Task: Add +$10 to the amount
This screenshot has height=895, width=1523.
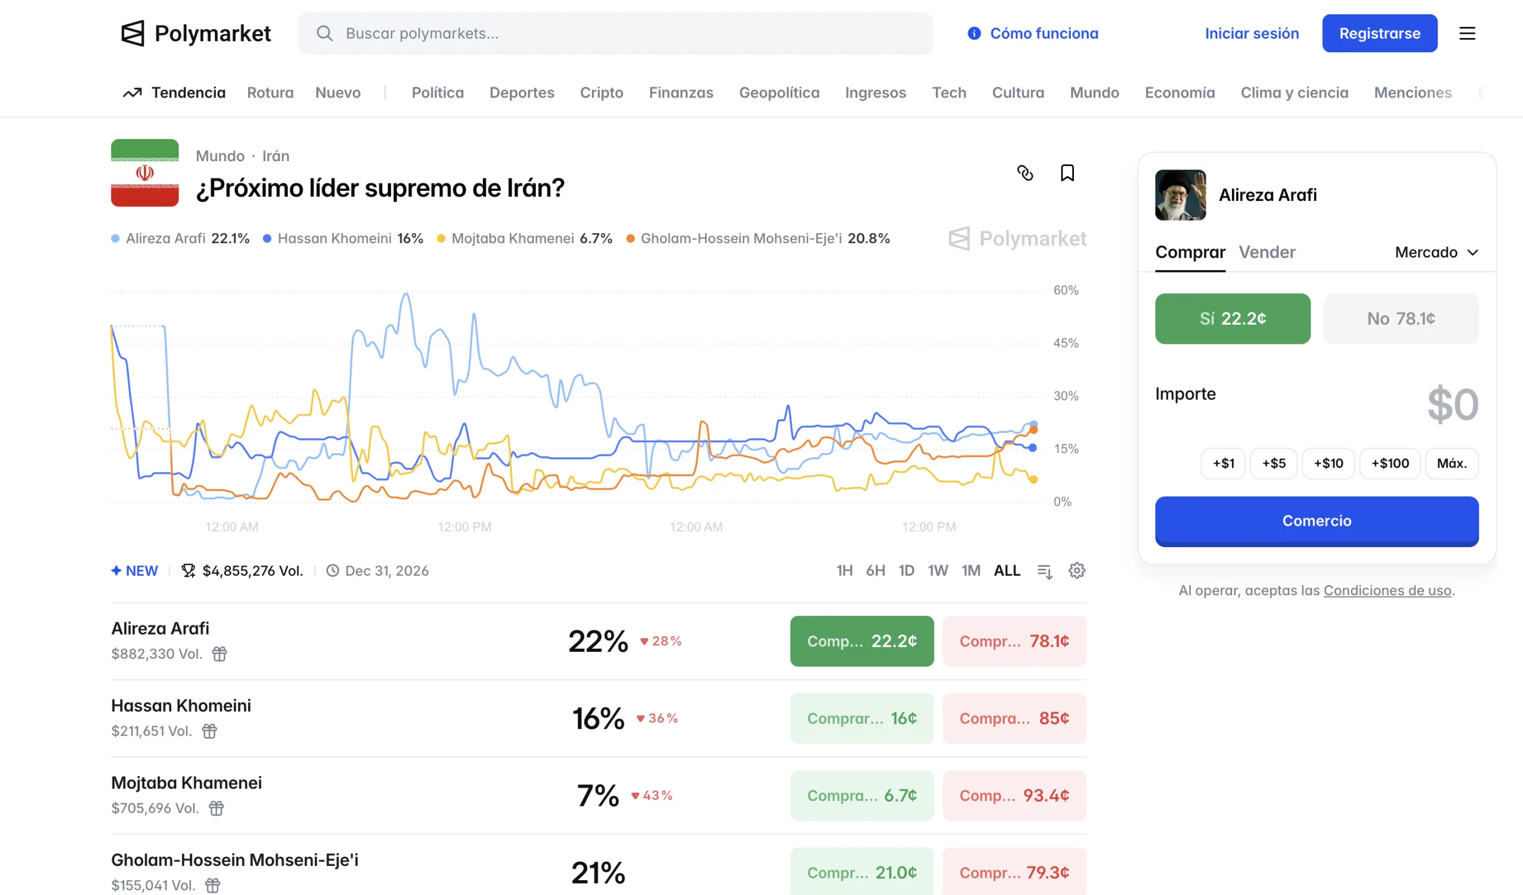Action: click(1328, 463)
